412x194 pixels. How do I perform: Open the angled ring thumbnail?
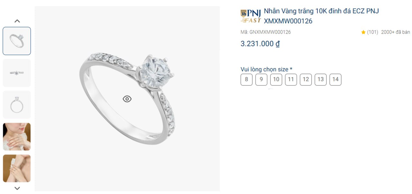(17, 41)
